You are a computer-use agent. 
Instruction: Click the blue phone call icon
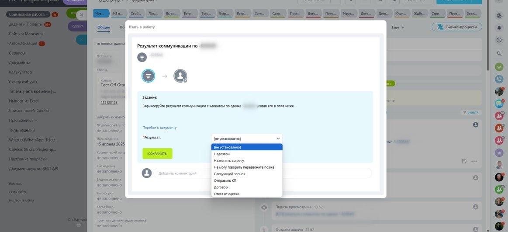point(499,79)
